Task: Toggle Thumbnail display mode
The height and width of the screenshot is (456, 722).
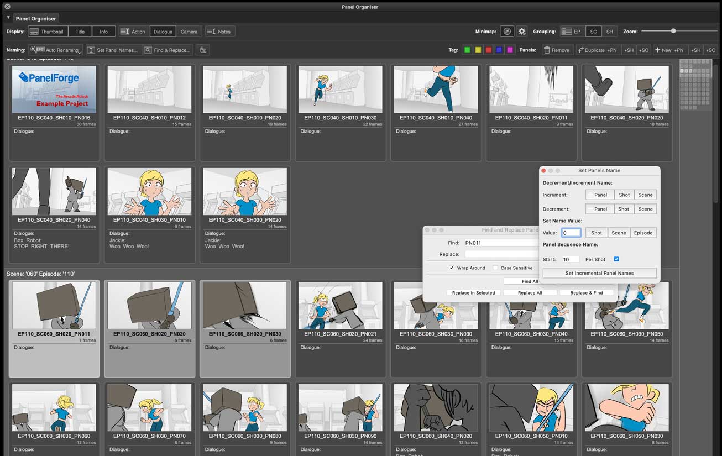Action: point(48,32)
